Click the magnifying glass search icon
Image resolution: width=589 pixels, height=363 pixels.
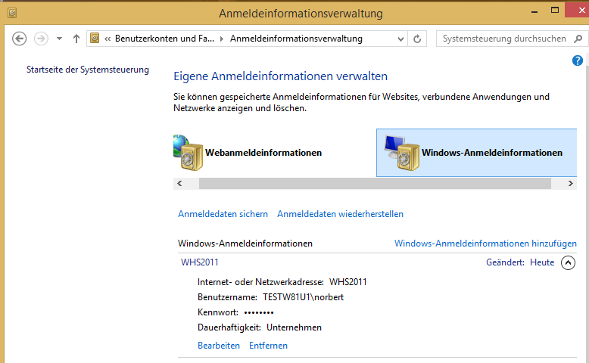pos(578,39)
